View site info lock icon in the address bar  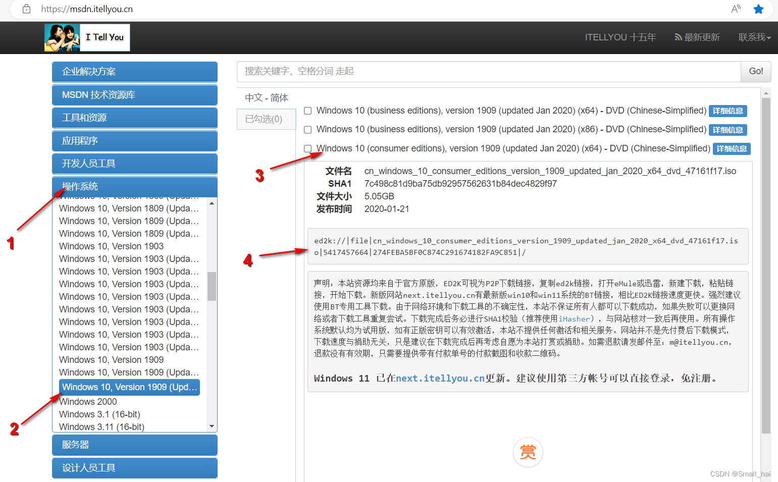tap(27, 9)
